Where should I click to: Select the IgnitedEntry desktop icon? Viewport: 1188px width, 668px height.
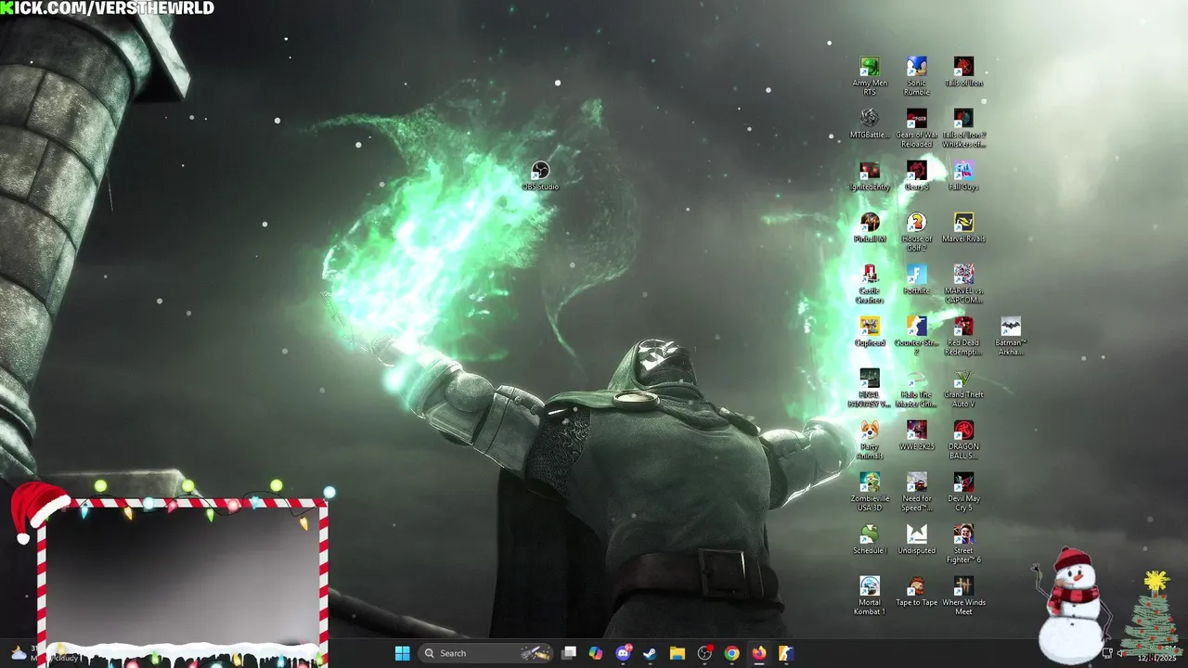(870, 176)
